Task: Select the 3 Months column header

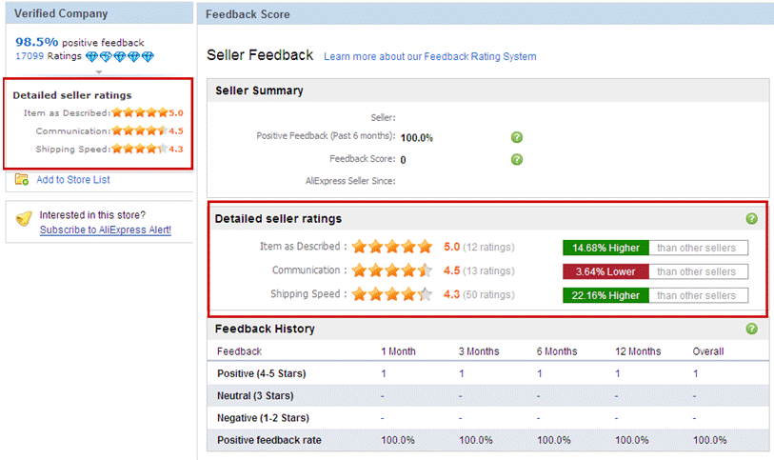Action: click(478, 351)
